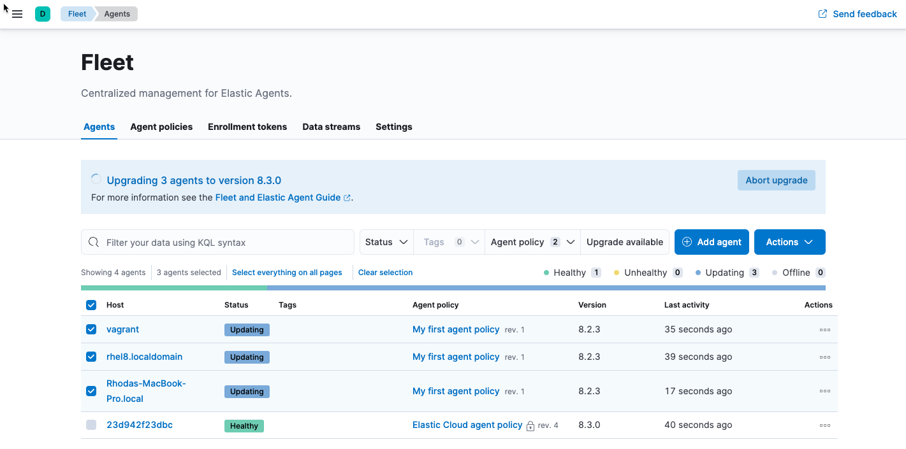Click the Abort upgrade button
906x449 pixels.
click(776, 180)
